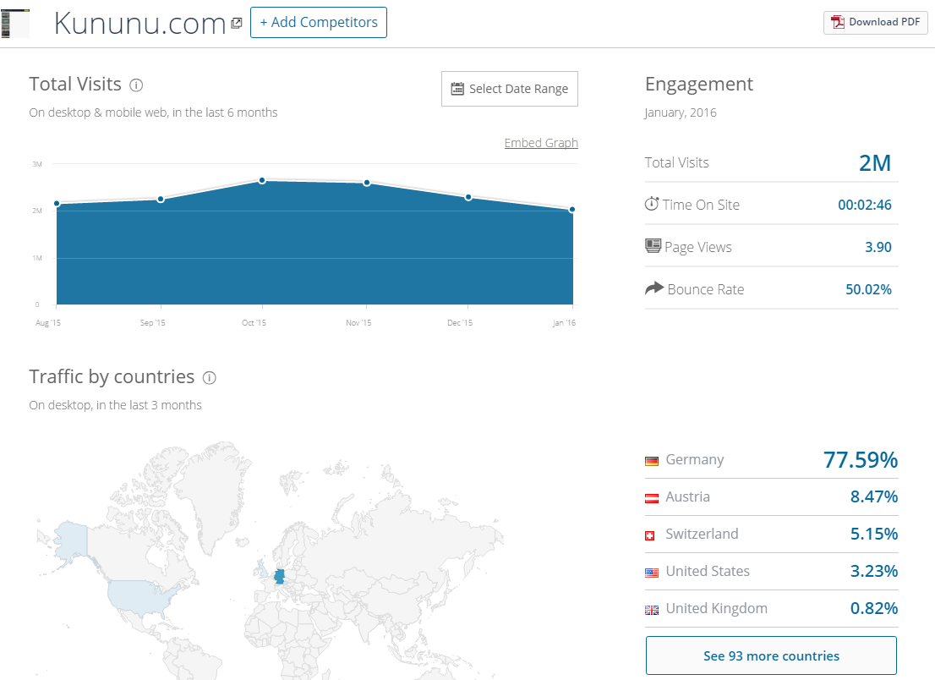The image size is (935, 680).
Task: Open the info tooltip beside Total Visits
Action: pos(136,85)
